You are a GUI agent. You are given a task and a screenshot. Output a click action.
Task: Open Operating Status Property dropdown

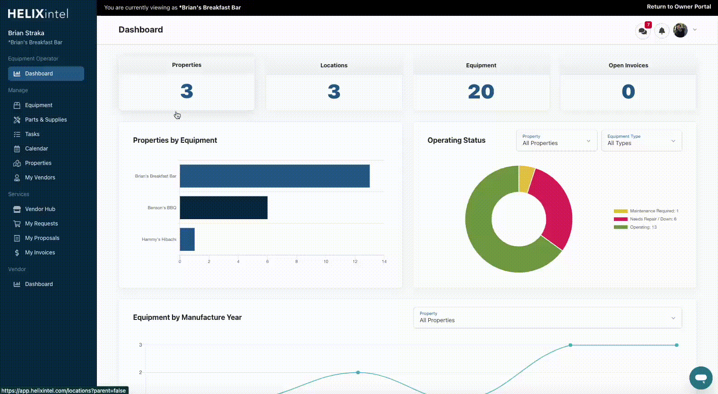click(x=556, y=141)
